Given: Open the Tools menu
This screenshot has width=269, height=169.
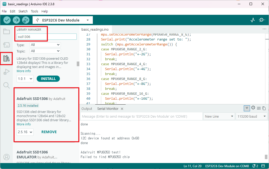Looking at the screenshot, I should tap(35, 11).
